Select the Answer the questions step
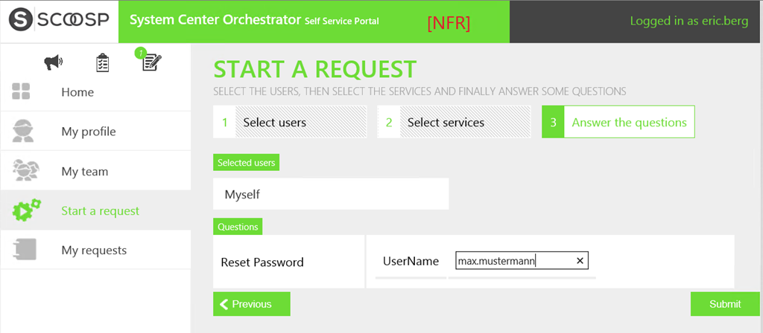Image resolution: width=763 pixels, height=333 pixels. click(618, 122)
